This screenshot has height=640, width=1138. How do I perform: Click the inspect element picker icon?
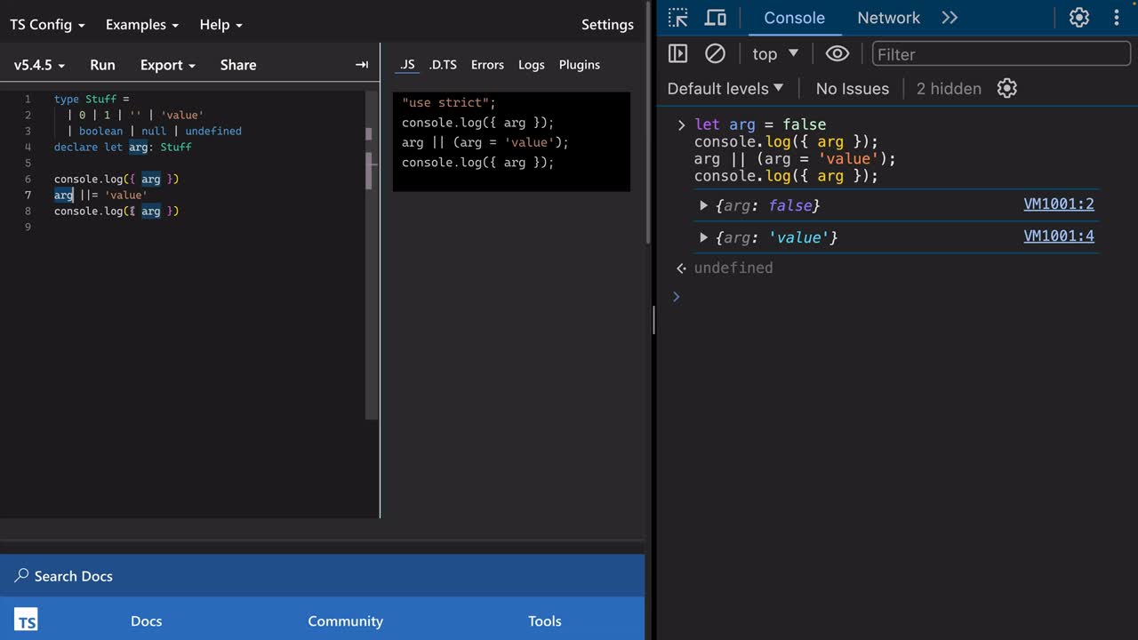678,18
